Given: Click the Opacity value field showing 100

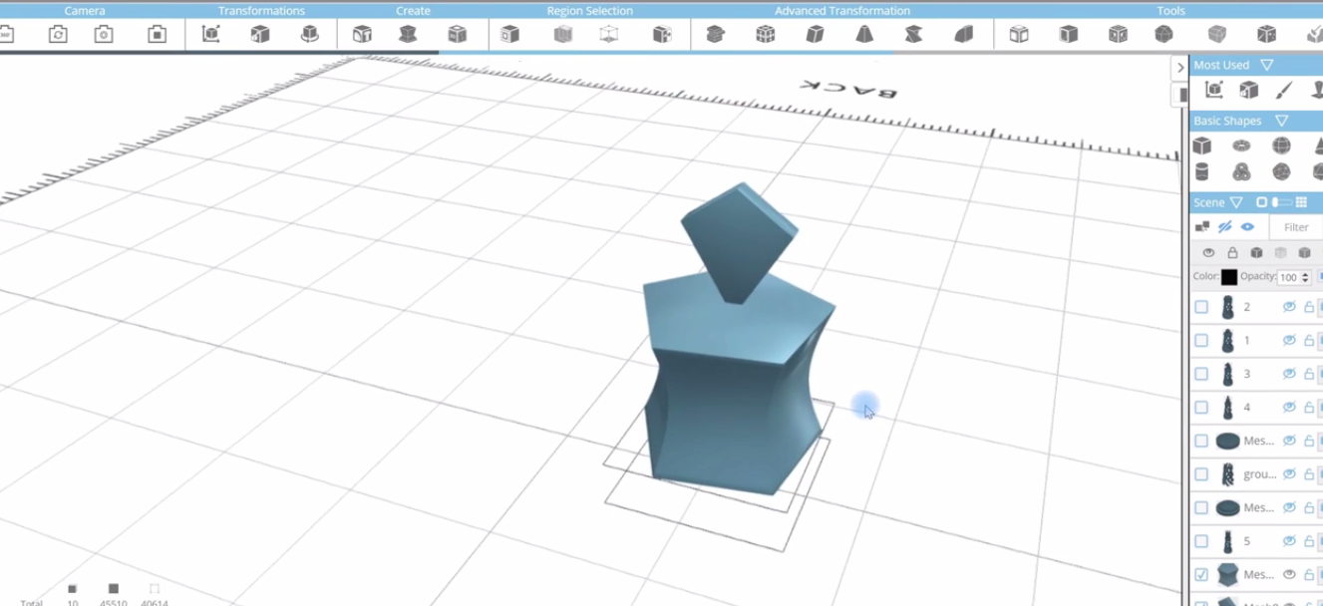Looking at the screenshot, I should pos(1288,277).
